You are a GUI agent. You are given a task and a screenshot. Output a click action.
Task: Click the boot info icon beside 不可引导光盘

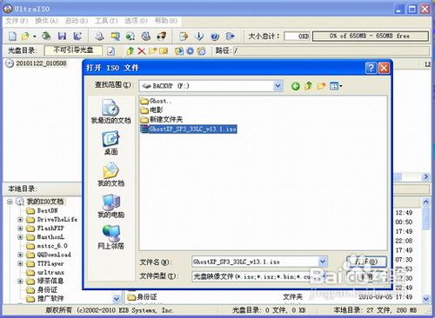click(x=110, y=51)
